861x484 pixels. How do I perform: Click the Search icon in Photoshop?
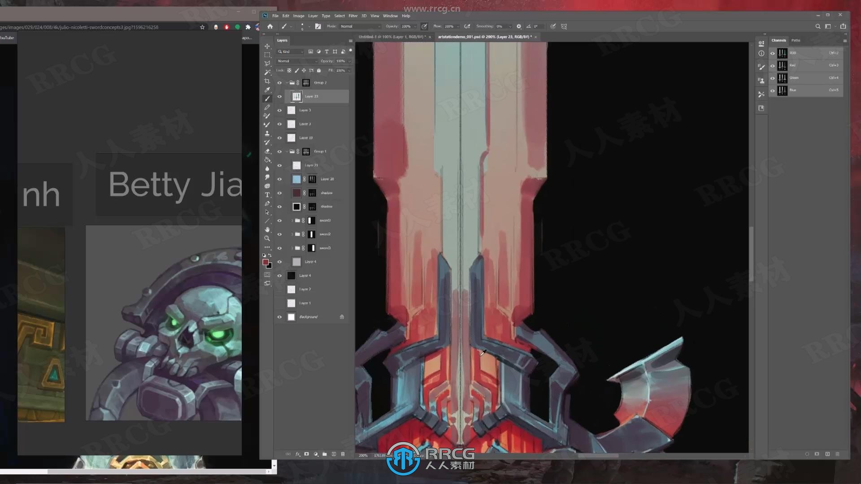point(818,26)
